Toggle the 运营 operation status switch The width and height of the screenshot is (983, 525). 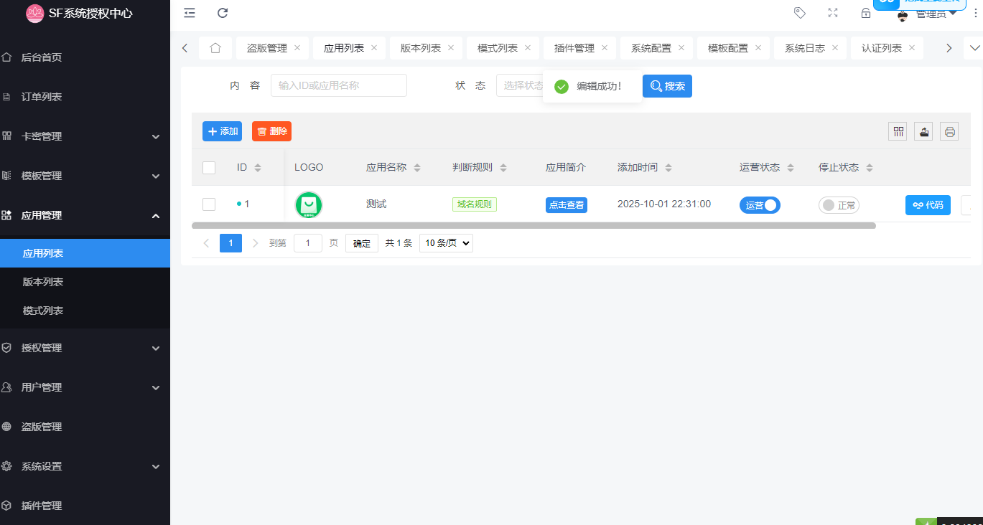pyautogui.click(x=760, y=204)
